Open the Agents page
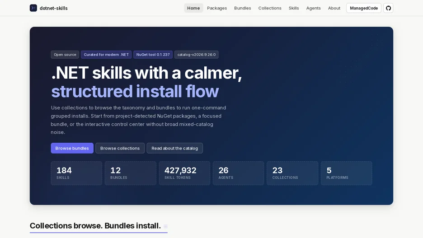The image size is (423, 238). tap(314, 8)
